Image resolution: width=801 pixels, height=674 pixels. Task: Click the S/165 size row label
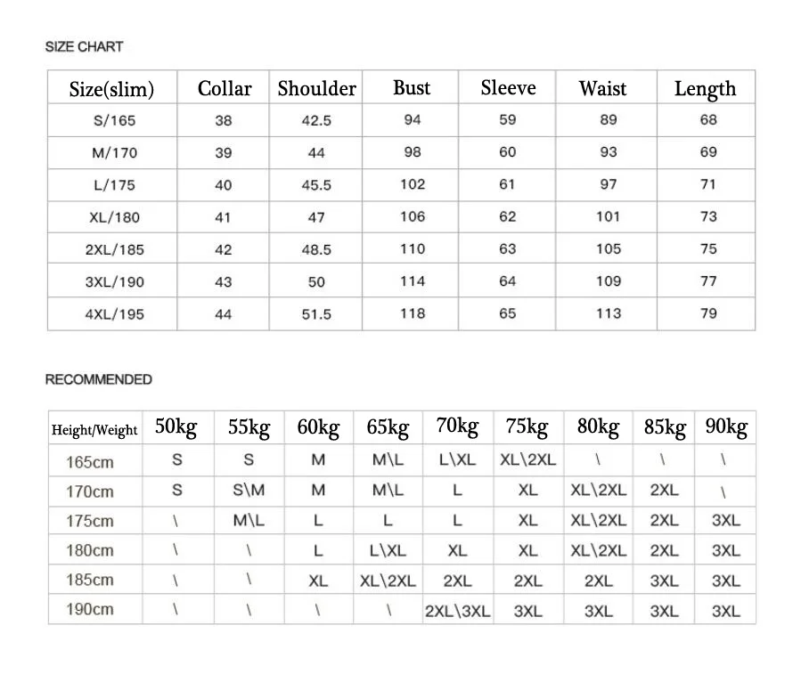tap(114, 120)
